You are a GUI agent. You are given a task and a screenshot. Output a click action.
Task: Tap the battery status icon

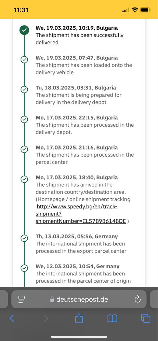tap(145, 10)
